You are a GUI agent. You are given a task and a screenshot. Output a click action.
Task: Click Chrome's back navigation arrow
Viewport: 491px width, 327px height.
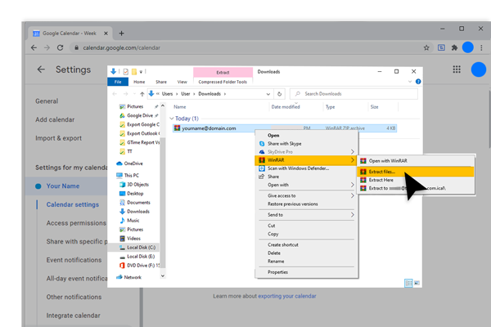point(34,47)
